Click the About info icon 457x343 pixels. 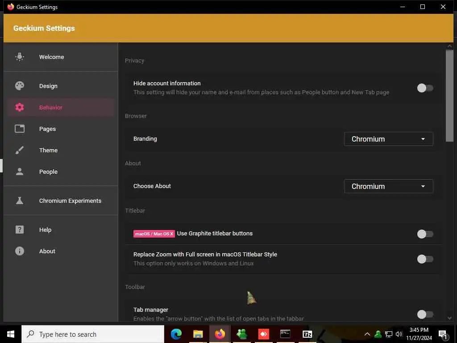[20, 251]
